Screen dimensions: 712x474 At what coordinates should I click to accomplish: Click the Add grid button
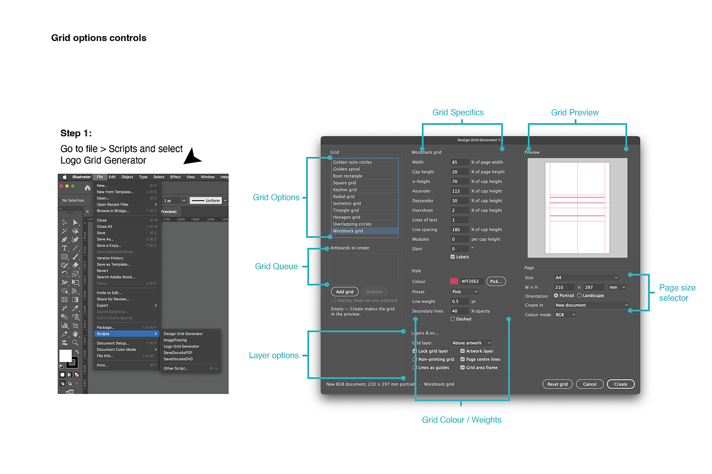click(345, 292)
